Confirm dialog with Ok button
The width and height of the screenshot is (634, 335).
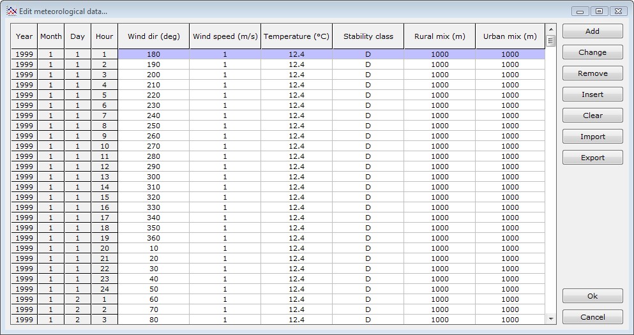tap(592, 296)
